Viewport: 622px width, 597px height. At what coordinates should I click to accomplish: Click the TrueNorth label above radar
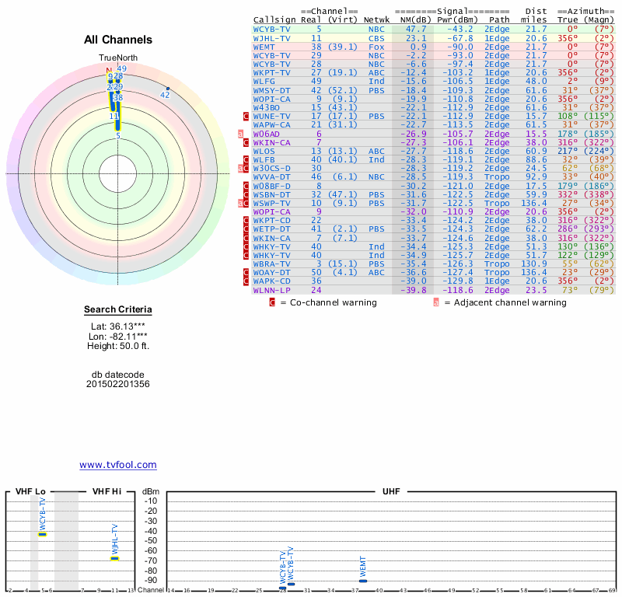click(117, 58)
